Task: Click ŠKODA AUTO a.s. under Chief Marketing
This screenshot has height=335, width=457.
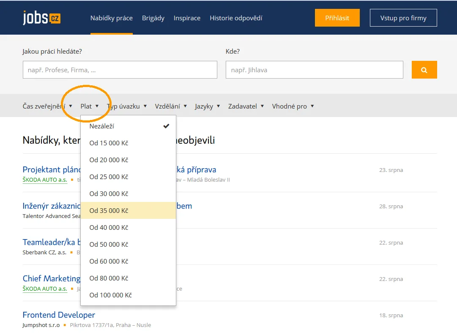Action: click(45, 289)
